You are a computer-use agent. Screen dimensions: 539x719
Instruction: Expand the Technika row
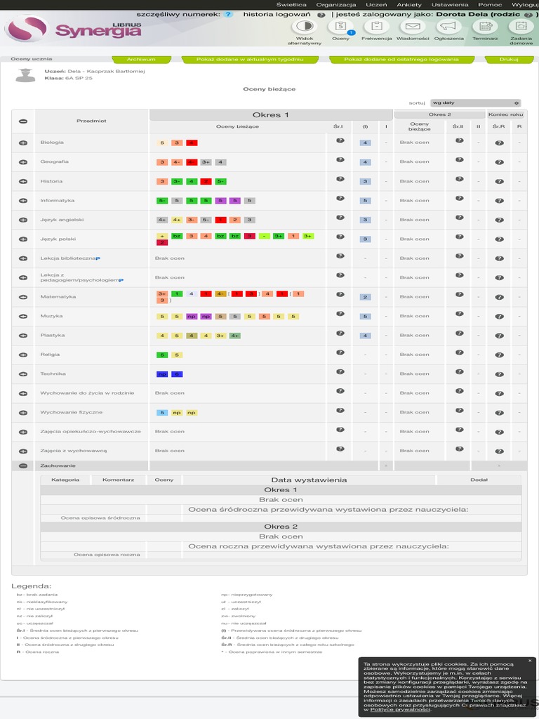coord(23,374)
